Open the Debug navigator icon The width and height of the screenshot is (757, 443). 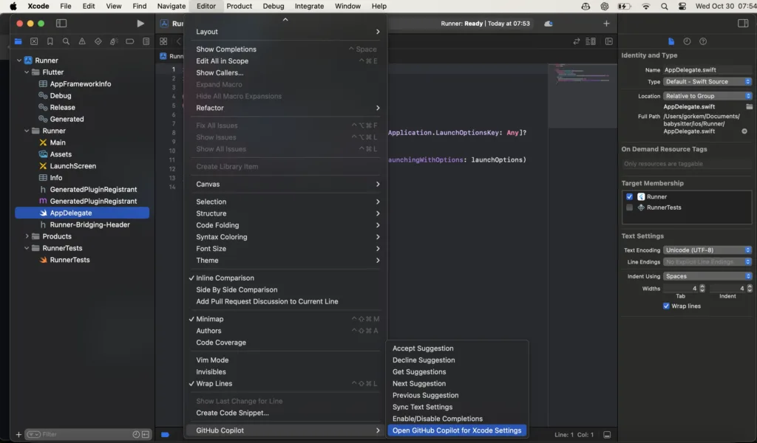coord(114,41)
